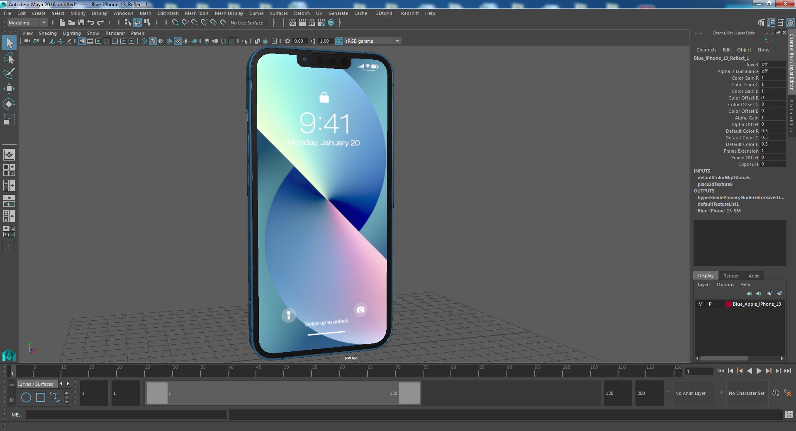Go to start of playback range
This screenshot has width=796, height=431.
point(721,371)
